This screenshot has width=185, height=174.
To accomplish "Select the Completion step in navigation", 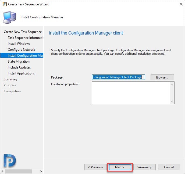I will [x=12, y=91].
